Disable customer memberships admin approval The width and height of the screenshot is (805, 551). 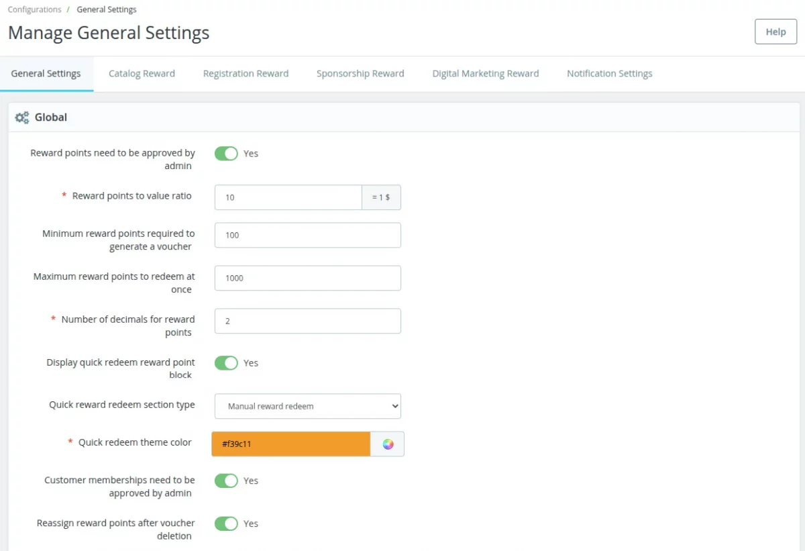(x=226, y=481)
